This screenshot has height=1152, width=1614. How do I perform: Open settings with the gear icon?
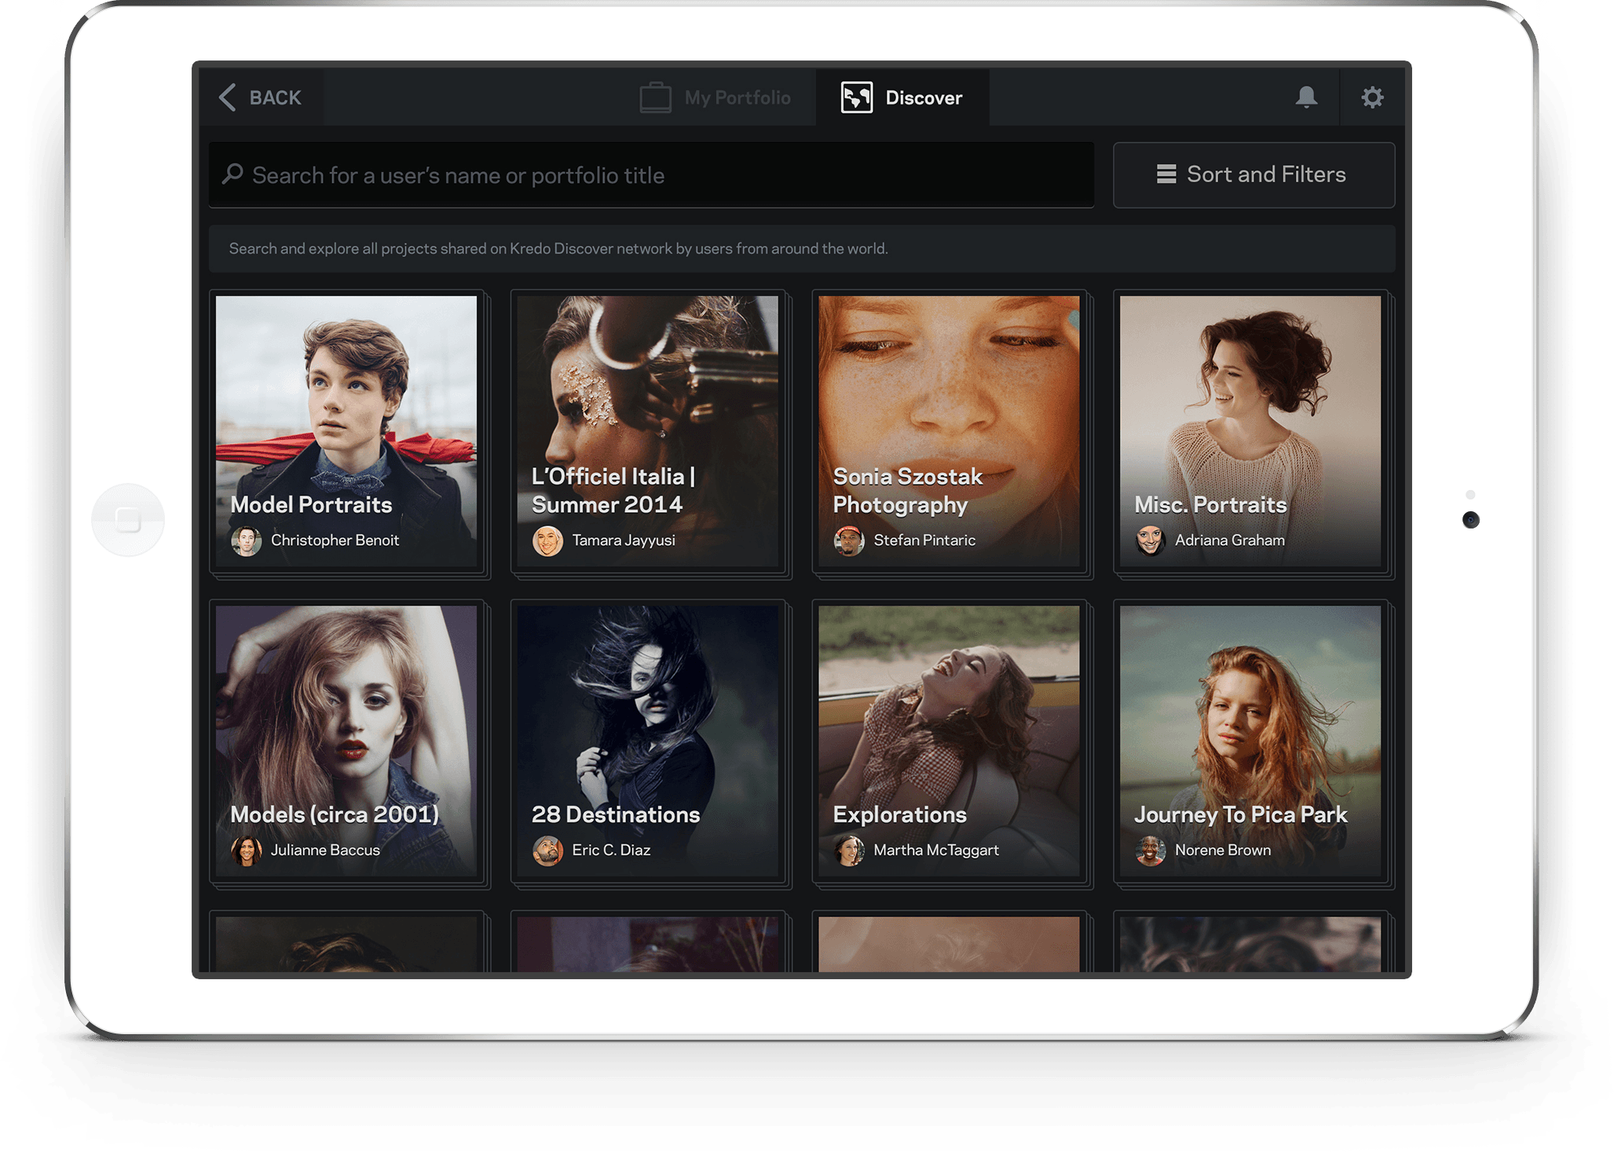(1372, 97)
